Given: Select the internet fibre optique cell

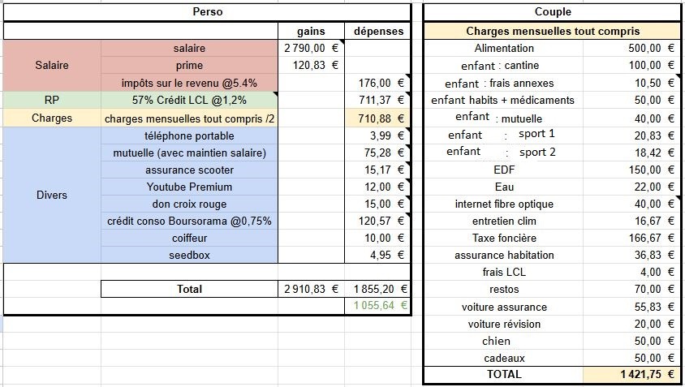Looking at the screenshot, I should [x=503, y=204].
